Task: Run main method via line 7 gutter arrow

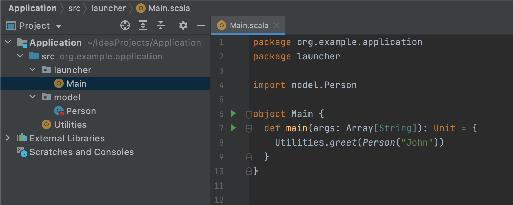Action: tap(233, 128)
